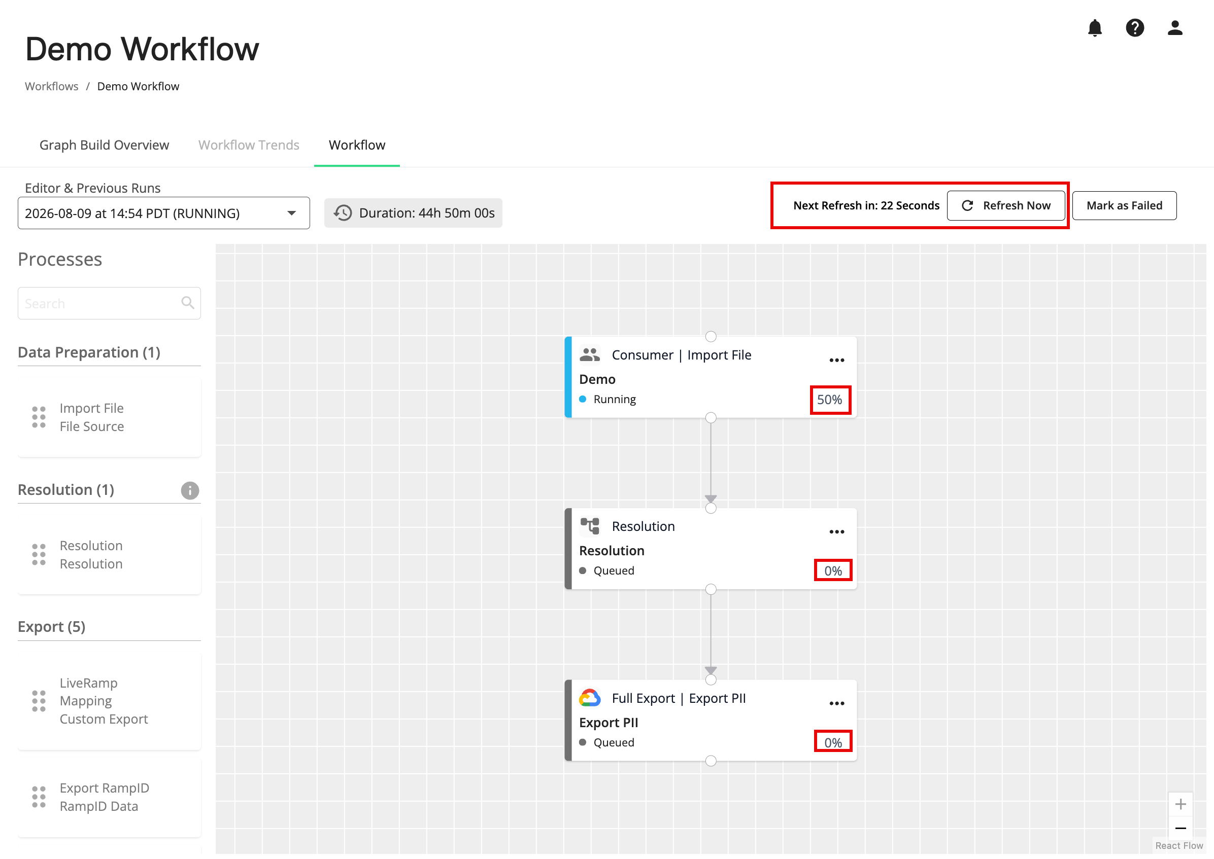Click Demo Workflow breadcrumb
Viewport: 1214px width, 859px height.
138,86
